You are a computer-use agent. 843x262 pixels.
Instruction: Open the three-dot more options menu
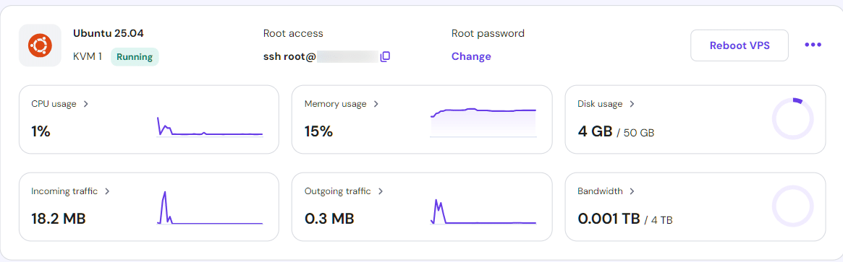(x=813, y=45)
